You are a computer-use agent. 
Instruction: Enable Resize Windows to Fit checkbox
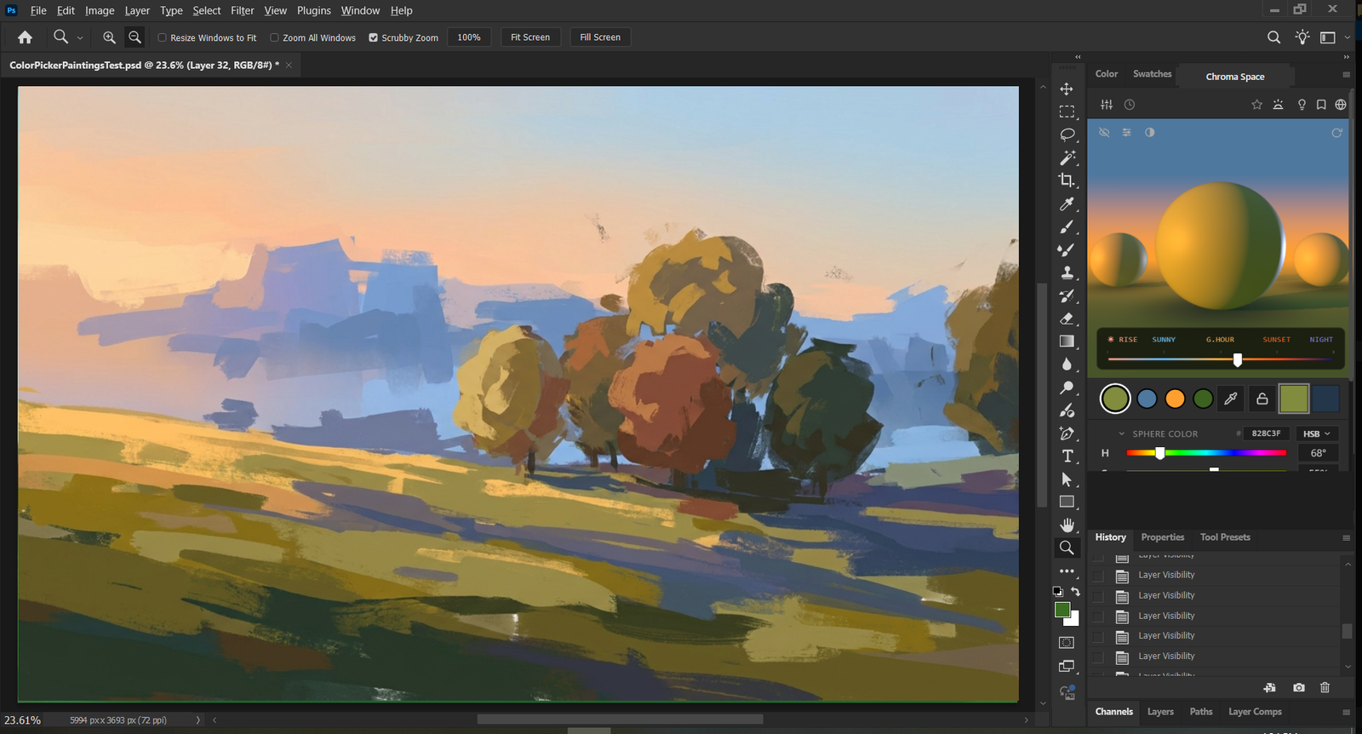[162, 37]
